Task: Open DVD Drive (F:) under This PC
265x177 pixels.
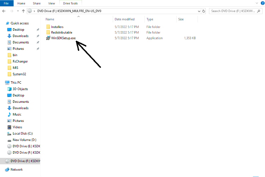Action: click(x=26, y=152)
